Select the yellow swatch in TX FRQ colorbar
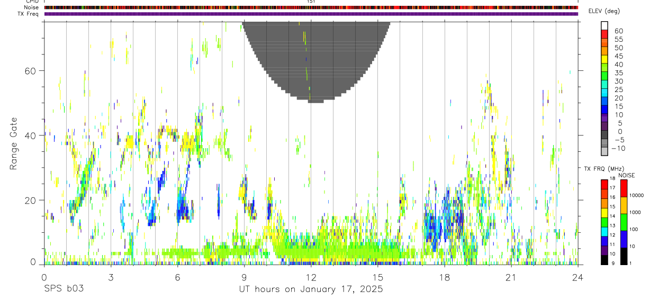The image size is (650, 300). pos(604,213)
